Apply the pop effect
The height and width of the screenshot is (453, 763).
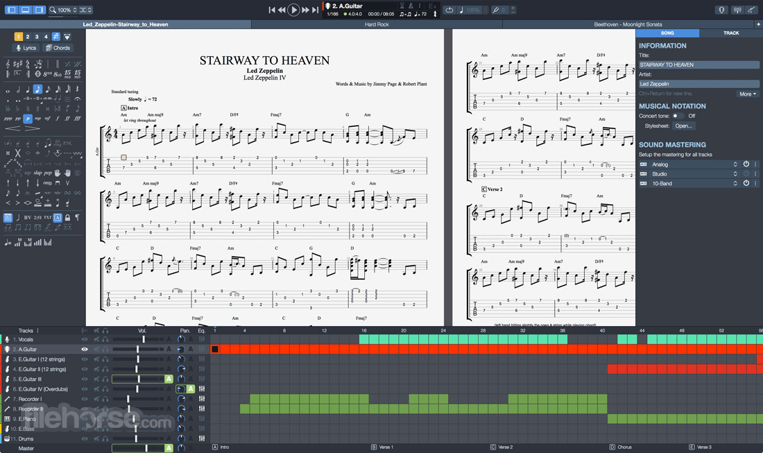click(x=48, y=173)
